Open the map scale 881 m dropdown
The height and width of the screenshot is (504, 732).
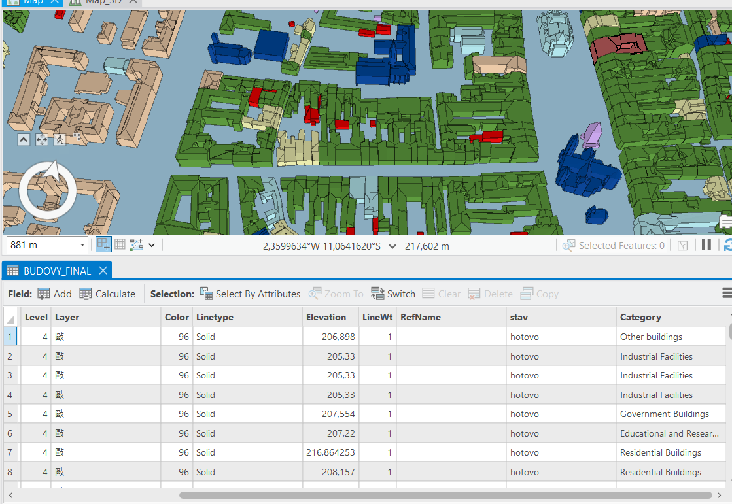click(x=82, y=245)
